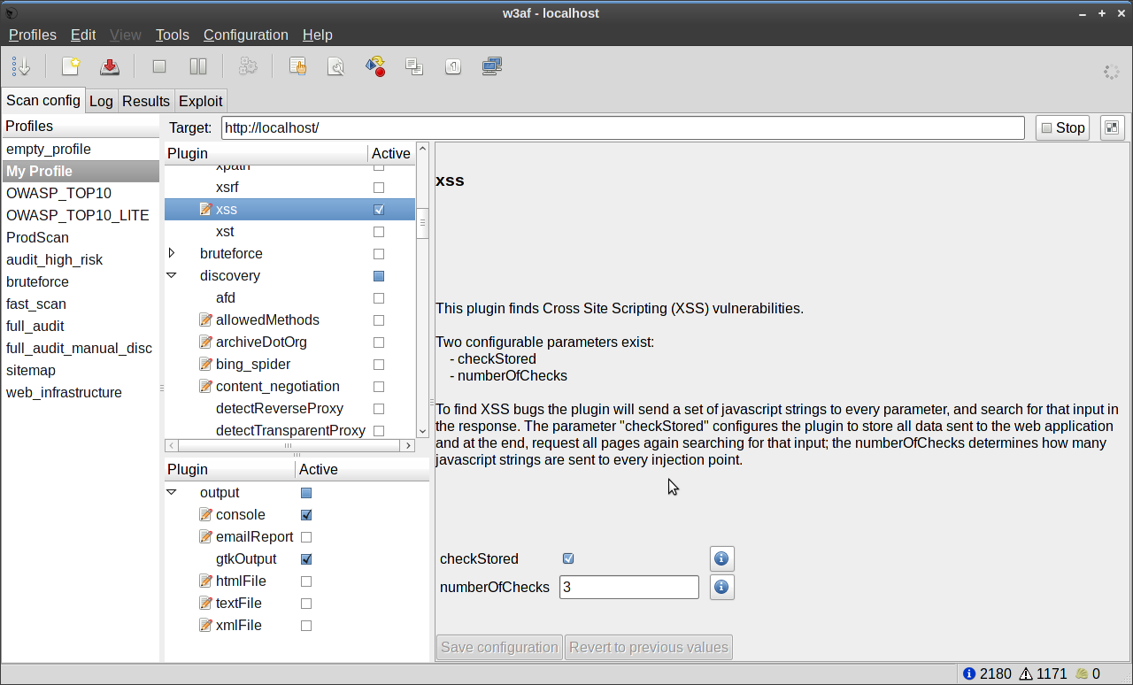This screenshot has width=1133, height=685.
Task: Click the info icon beside checkStored
Action: (721, 559)
